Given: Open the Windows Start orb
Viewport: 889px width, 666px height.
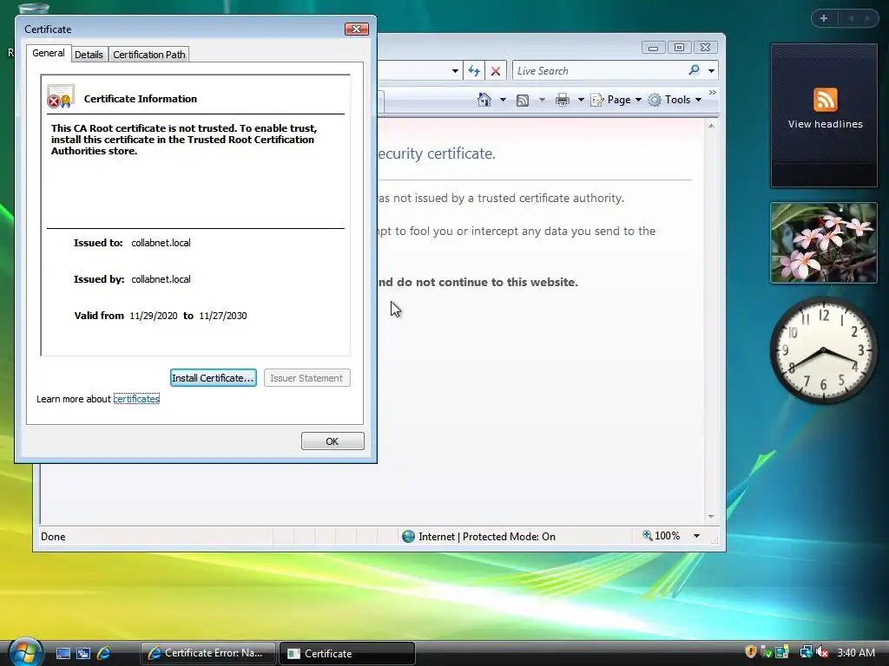Looking at the screenshot, I should tap(25, 652).
